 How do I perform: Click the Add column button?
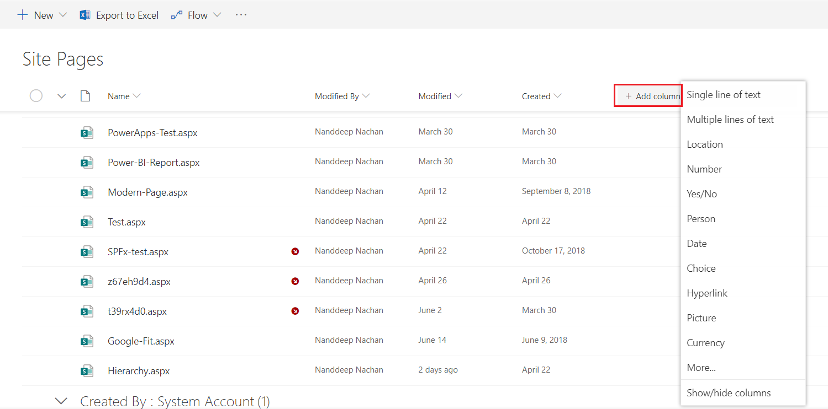648,96
